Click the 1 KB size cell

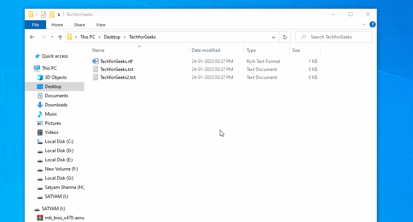313,61
